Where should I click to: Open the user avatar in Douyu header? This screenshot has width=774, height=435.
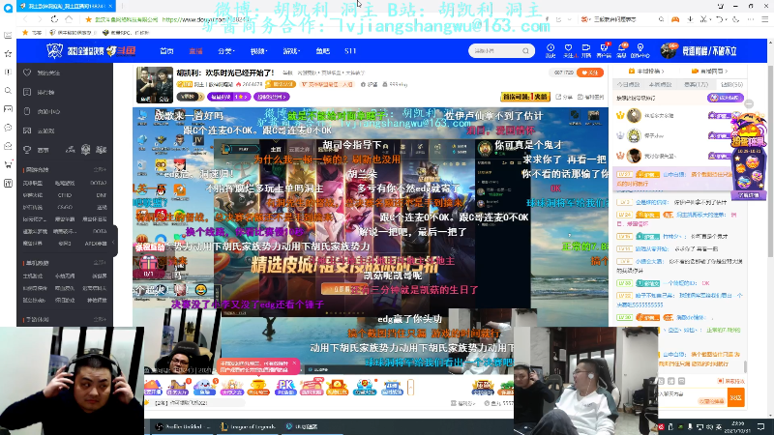click(669, 50)
